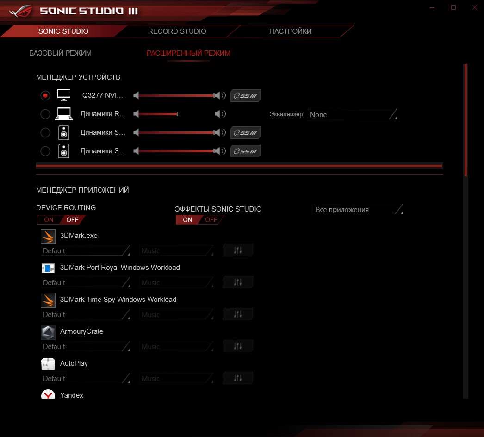Screen dimensions: 484x437
Task: Click the SSIII effects badge of the second Динамики S
Action: coord(245,151)
